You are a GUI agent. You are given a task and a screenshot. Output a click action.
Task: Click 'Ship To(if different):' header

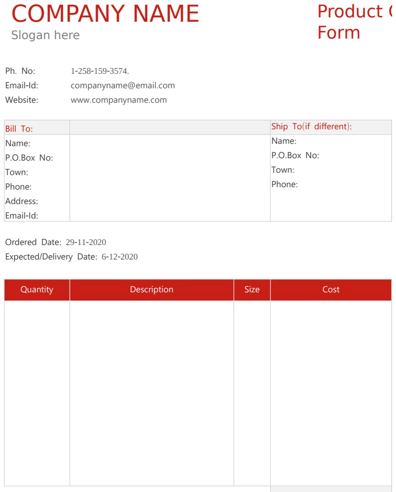tap(311, 126)
